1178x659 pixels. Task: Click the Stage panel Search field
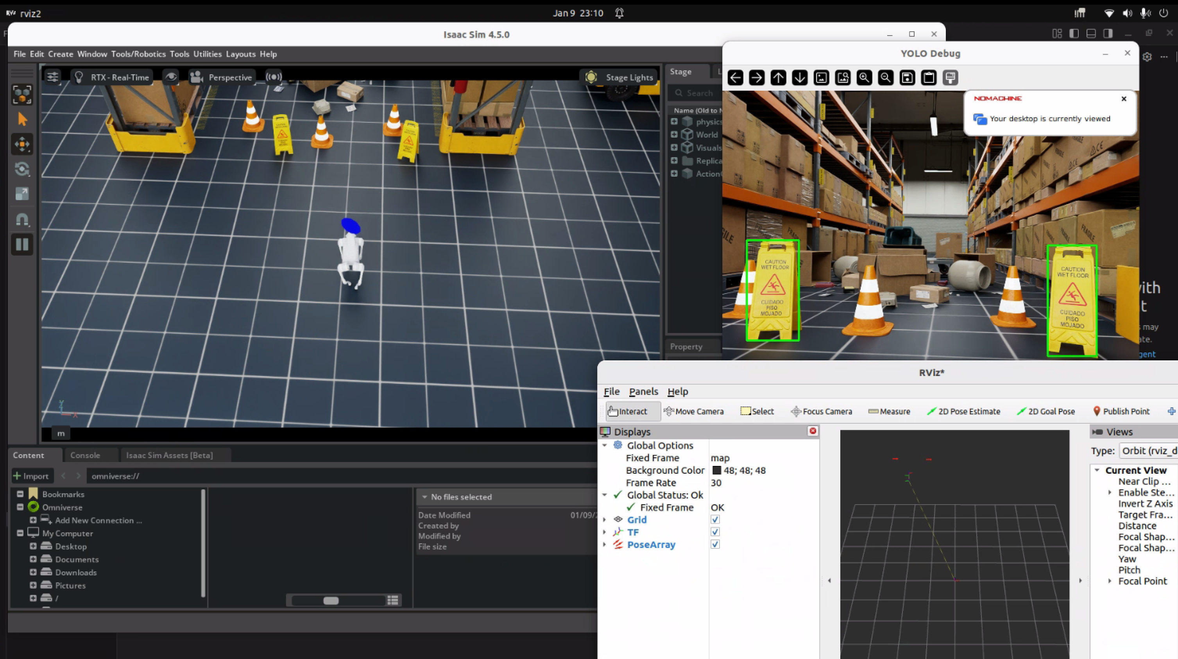click(695, 93)
